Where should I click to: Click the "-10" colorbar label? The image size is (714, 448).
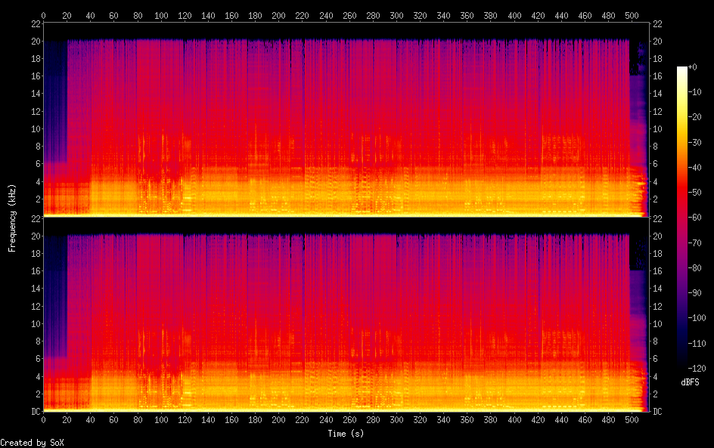point(694,92)
